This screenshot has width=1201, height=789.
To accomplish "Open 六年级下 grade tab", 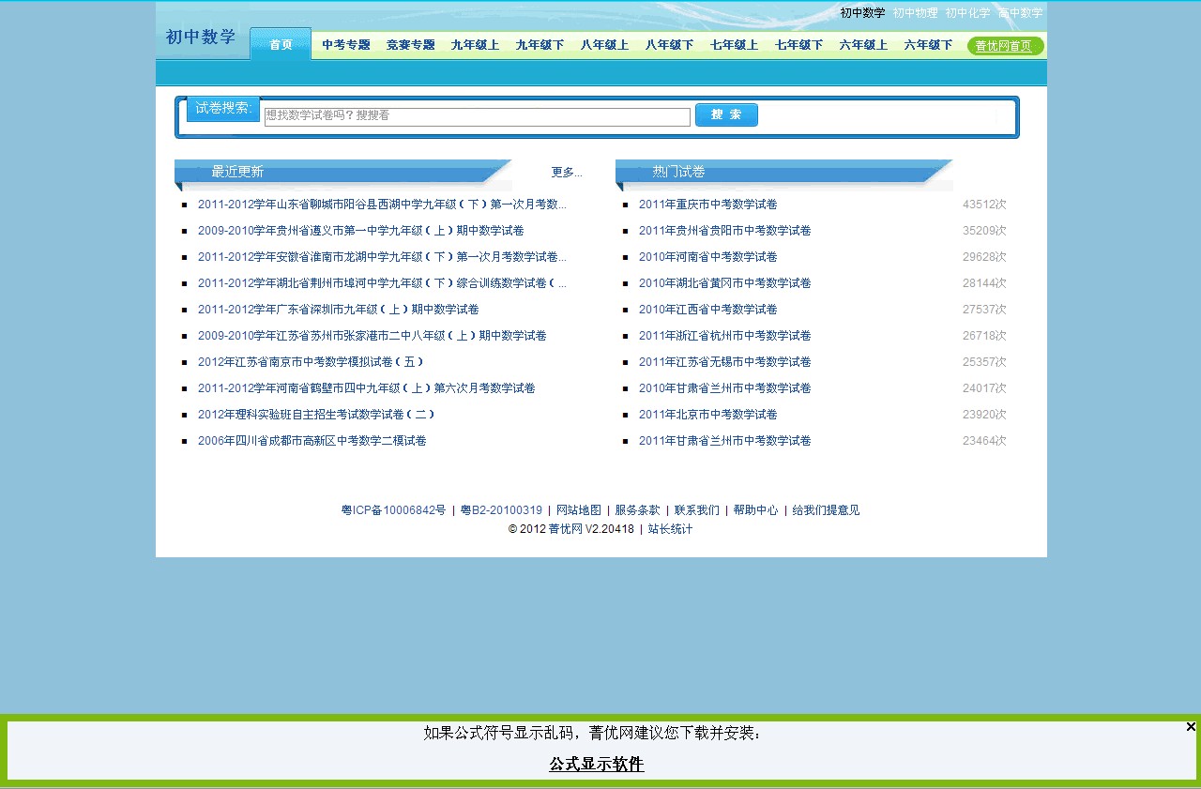I will [x=928, y=45].
